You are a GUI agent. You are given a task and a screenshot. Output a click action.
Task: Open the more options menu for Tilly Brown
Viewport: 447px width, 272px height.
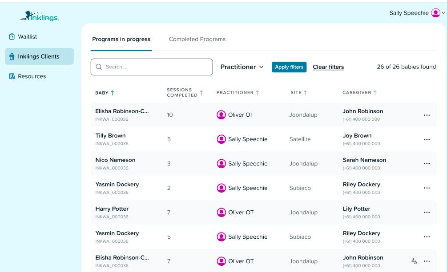point(427,139)
